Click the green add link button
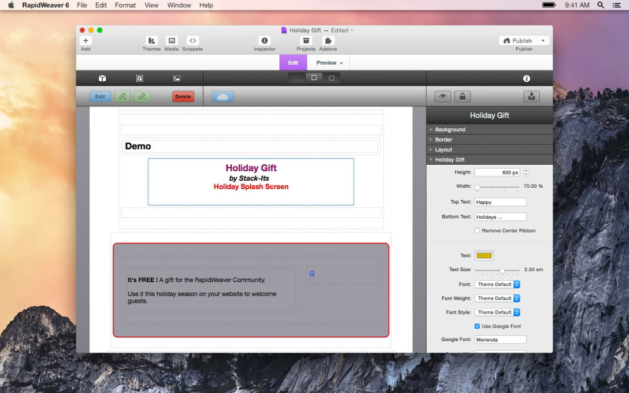629x393 pixels. click(x=123, y=97)
